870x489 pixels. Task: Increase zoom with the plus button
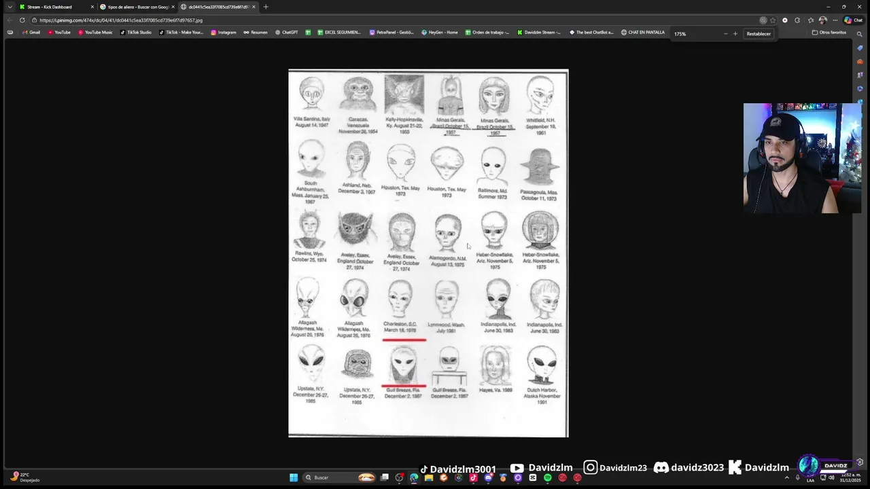click(x=735, y=33)
